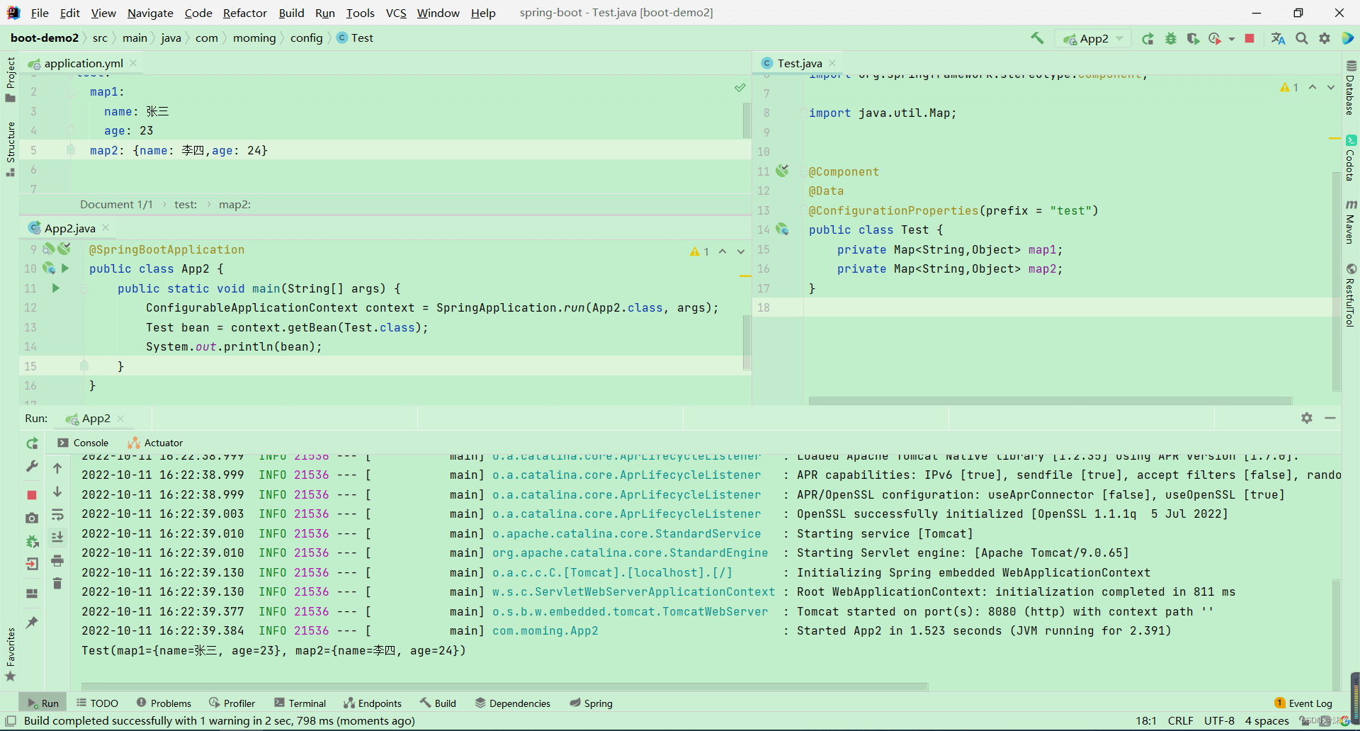This screenshot has height=731, width=1360.
Task: Start debugging with the green bug icon
Action: pos(1171,38)
